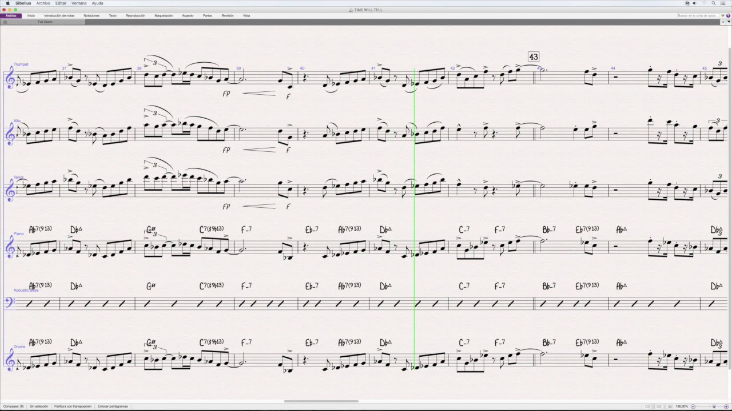732x411 pixels.
Task: Open the Ventana menu
Action: pyautogui.click(x=79, y=3)
